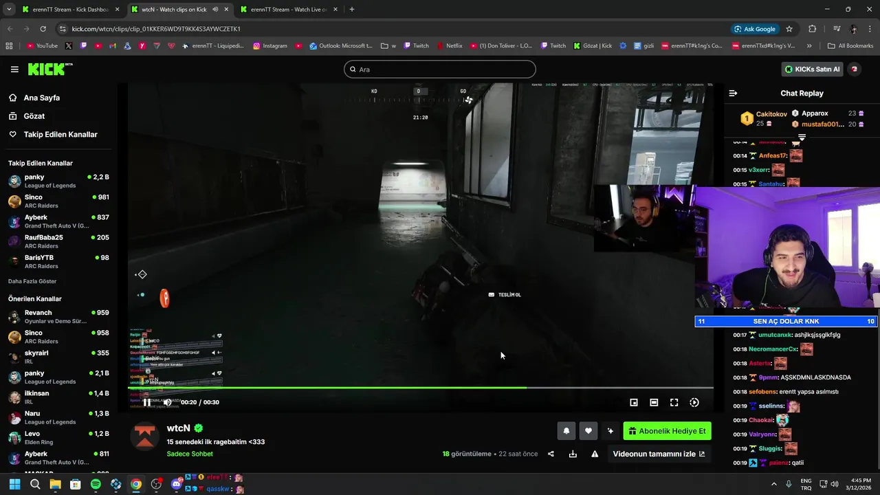Viewport: 880px width, 495px height.
Task: Switch to erennTT Stream Kick Dashboard tab
Action: coord(71,10)
